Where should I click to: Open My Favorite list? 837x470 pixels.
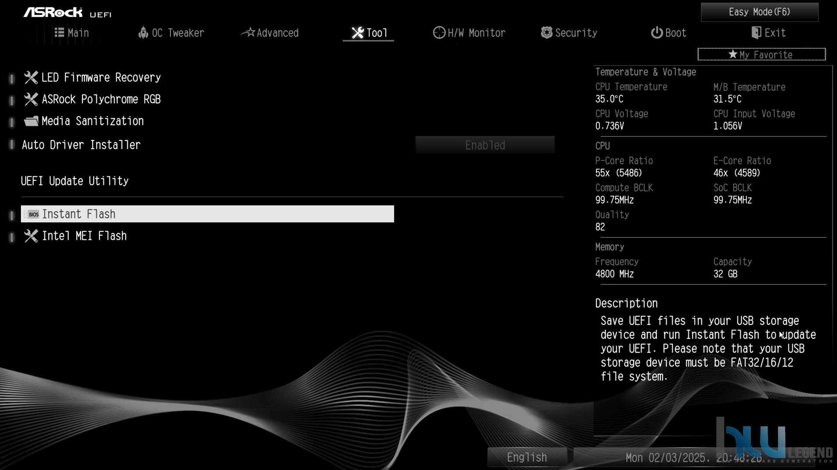click(x=762, y=54)
